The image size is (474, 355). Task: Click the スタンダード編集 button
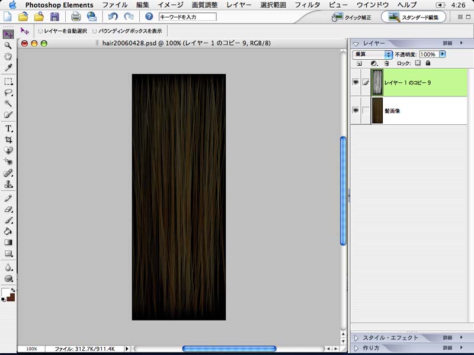click(x=414, y=17)
